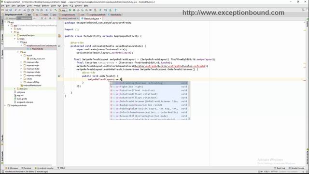Select setOnRefreshListener completion suggestion
The image size is (309, 174).
(149, 101)
